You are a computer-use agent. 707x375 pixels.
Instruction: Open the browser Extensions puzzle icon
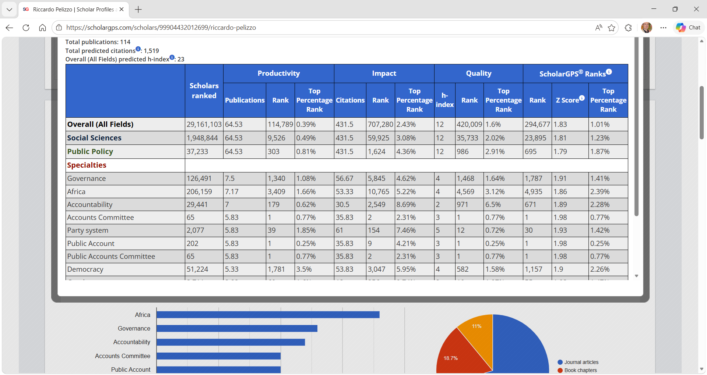point(628,28)
